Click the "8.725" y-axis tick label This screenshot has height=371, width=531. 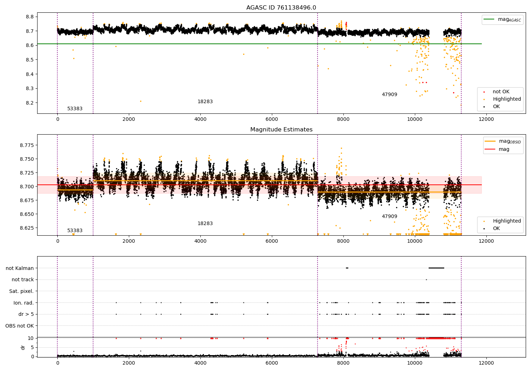(x=27, y=173)
